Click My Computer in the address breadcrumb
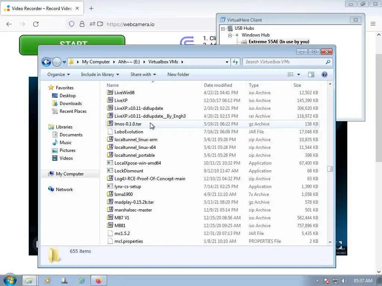 [x=96, y=62]
